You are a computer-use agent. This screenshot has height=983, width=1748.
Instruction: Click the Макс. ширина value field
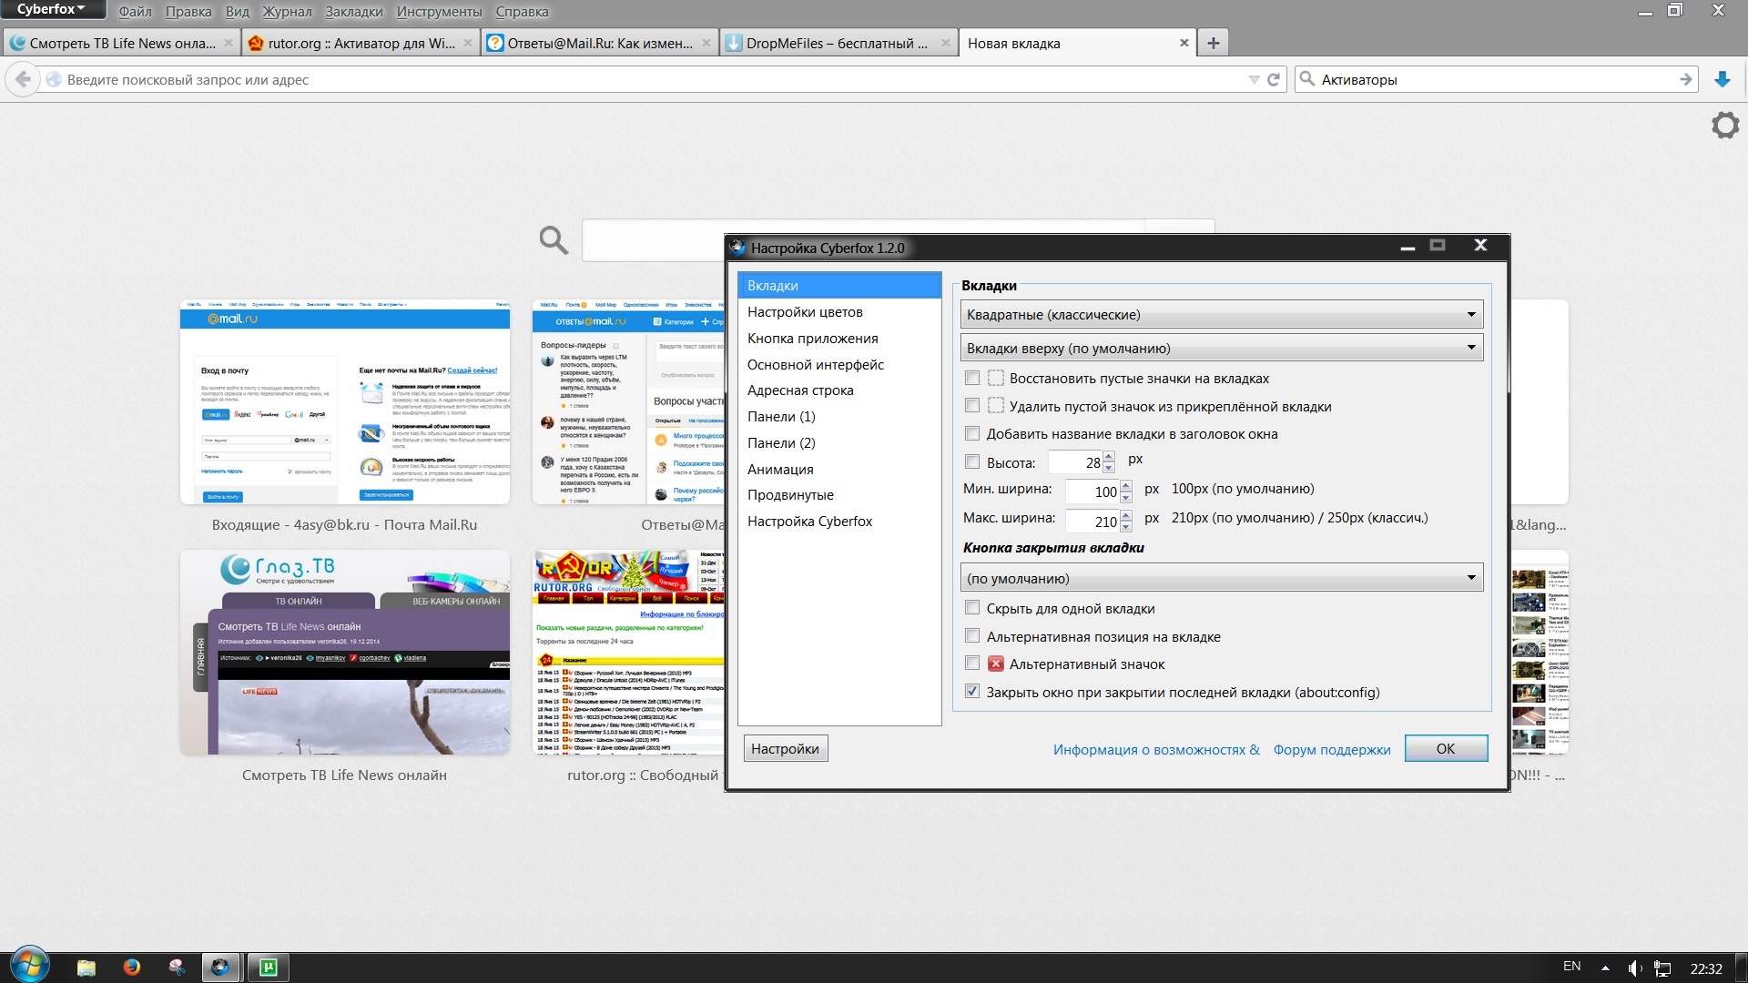(x=1092, y=522)
